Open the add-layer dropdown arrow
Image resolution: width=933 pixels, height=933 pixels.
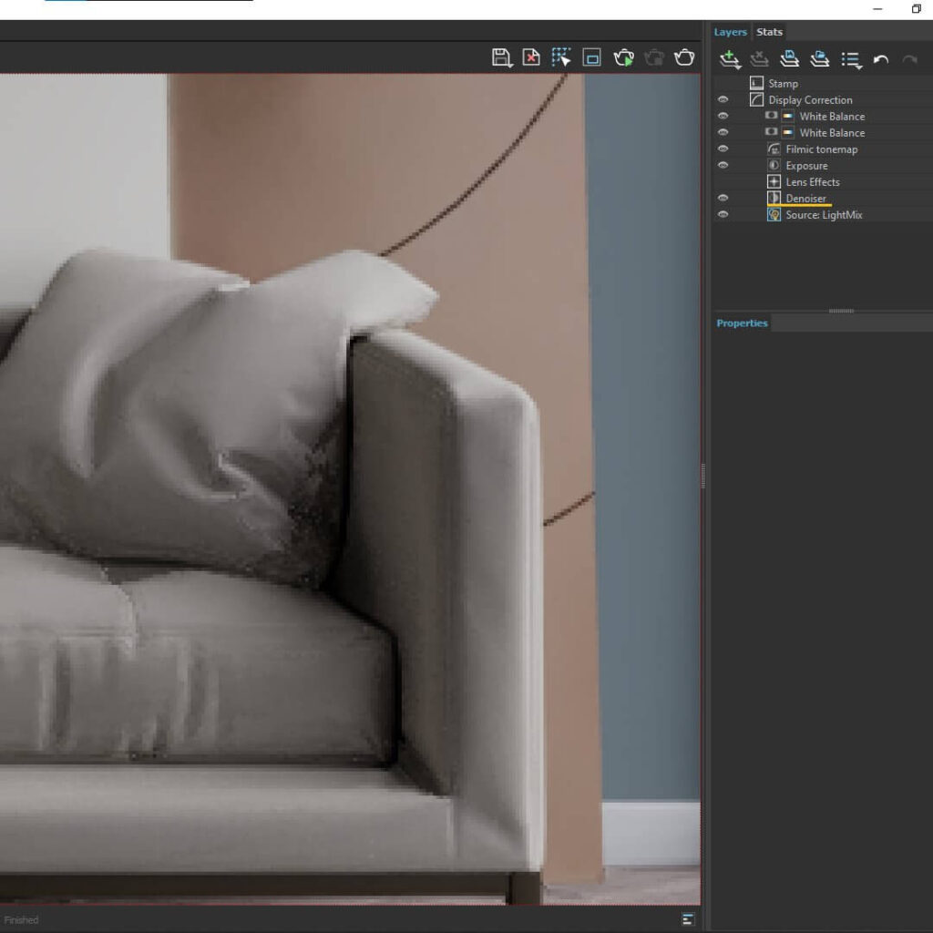(x=738, y=66)
